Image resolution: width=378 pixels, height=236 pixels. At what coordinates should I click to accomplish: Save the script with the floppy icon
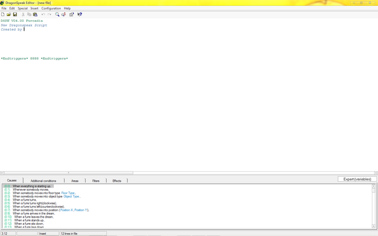tap(15, 14)
